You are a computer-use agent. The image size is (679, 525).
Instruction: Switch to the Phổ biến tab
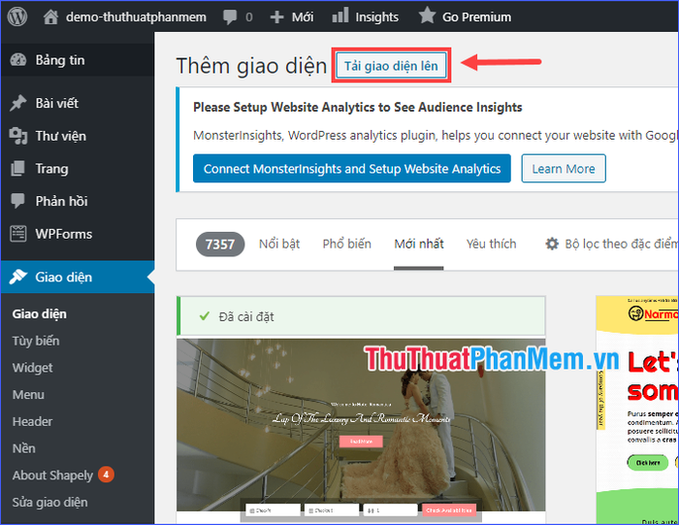click(x=347, y=244)
